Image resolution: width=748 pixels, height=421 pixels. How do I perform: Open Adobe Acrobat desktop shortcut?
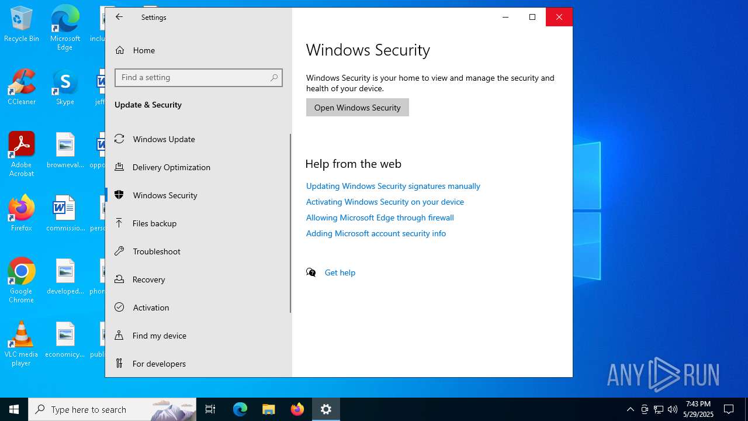22,154
